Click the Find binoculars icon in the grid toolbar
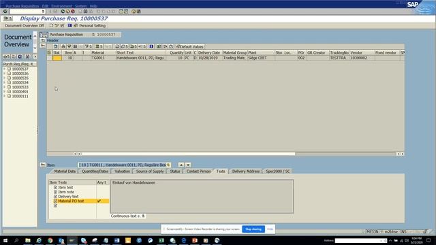The width and height of the screenshot is (436, 245). tap(75, 47)
